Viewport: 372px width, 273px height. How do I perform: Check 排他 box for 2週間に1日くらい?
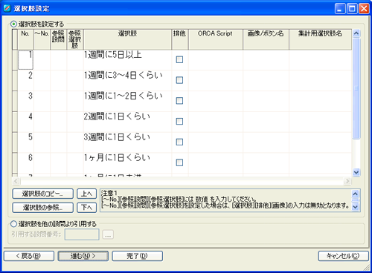179,122
